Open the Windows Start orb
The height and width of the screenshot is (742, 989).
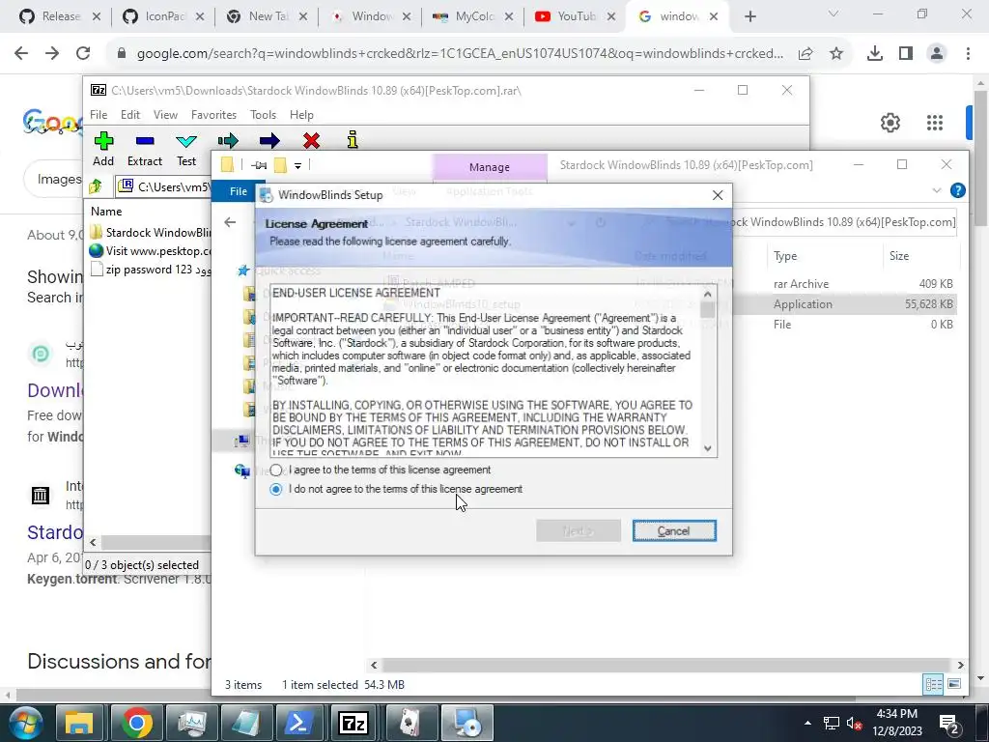point(26,723)
